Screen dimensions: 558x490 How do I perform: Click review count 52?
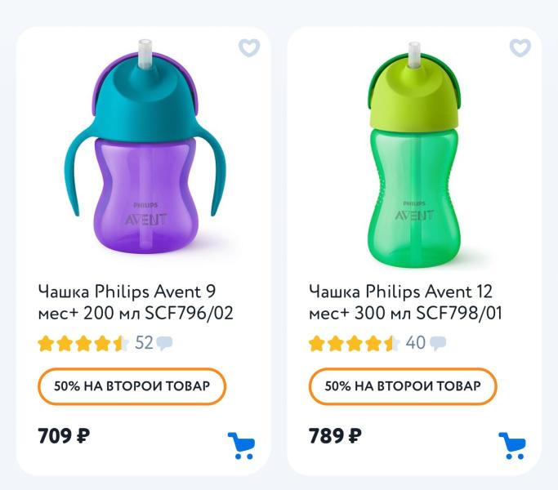point(144,343)
